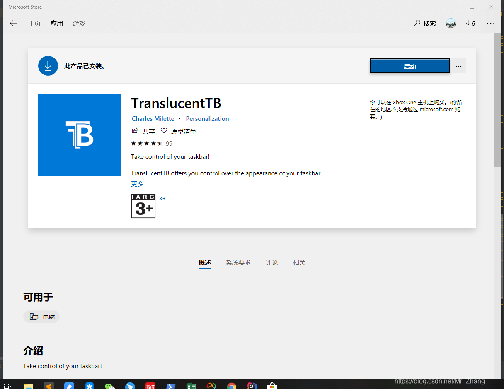Open the ... menu beside the 启动 button
This screenshot has height=389, width=504.
(458, 65)
